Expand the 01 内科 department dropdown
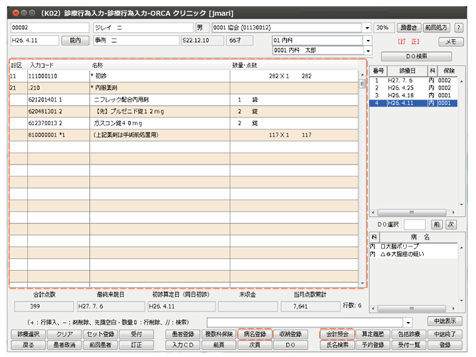This screenshot has height=357, width=476. [368, 41]
